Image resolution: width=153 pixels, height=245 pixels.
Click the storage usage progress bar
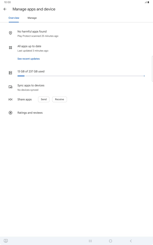coord(81,76)
